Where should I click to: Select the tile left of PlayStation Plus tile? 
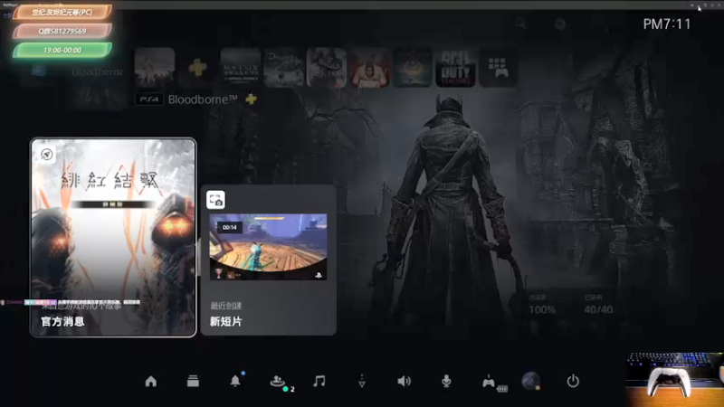tap(155, 68)
